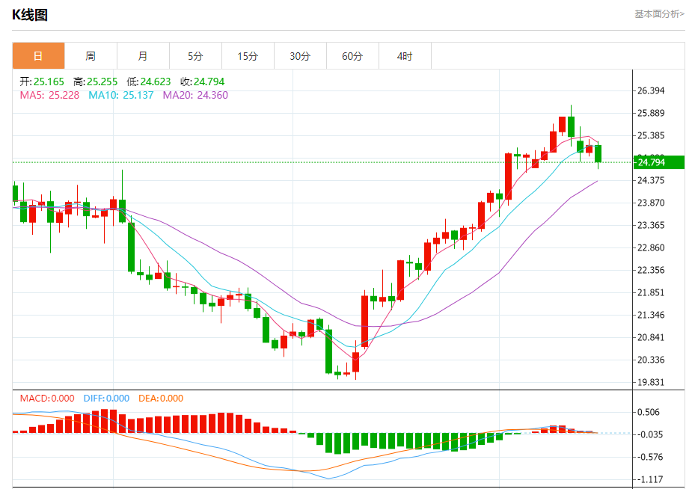Click the 21.346 price axis label
The height and width of the screenshot is (489, 689).
pos(651,315)
